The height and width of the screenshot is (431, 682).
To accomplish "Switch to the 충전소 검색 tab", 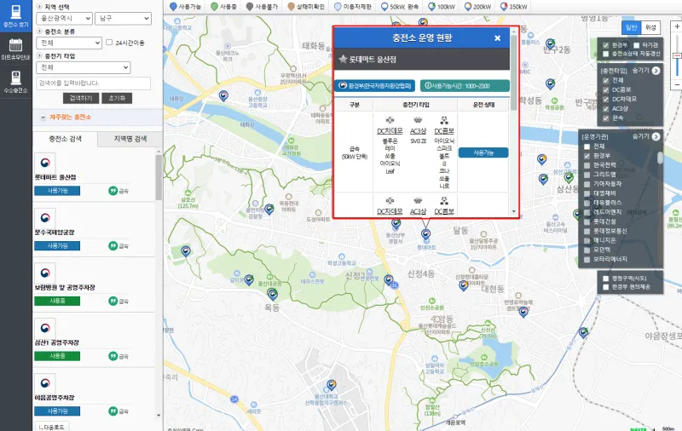I will (x=65, y=139).
